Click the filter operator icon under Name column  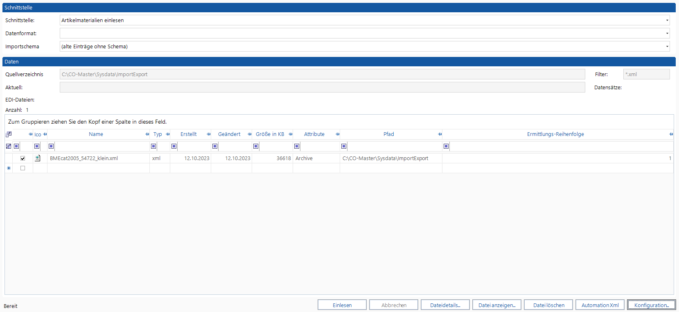[x=51, y=146]
